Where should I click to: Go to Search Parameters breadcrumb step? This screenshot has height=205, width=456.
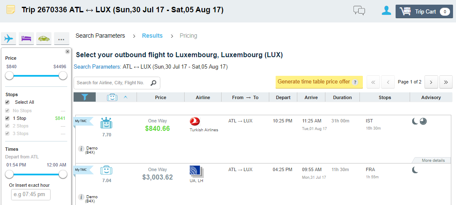[x=100, y=36]
